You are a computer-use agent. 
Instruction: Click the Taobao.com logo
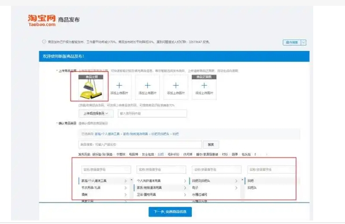pyautogui.click(x=42, y=20)
